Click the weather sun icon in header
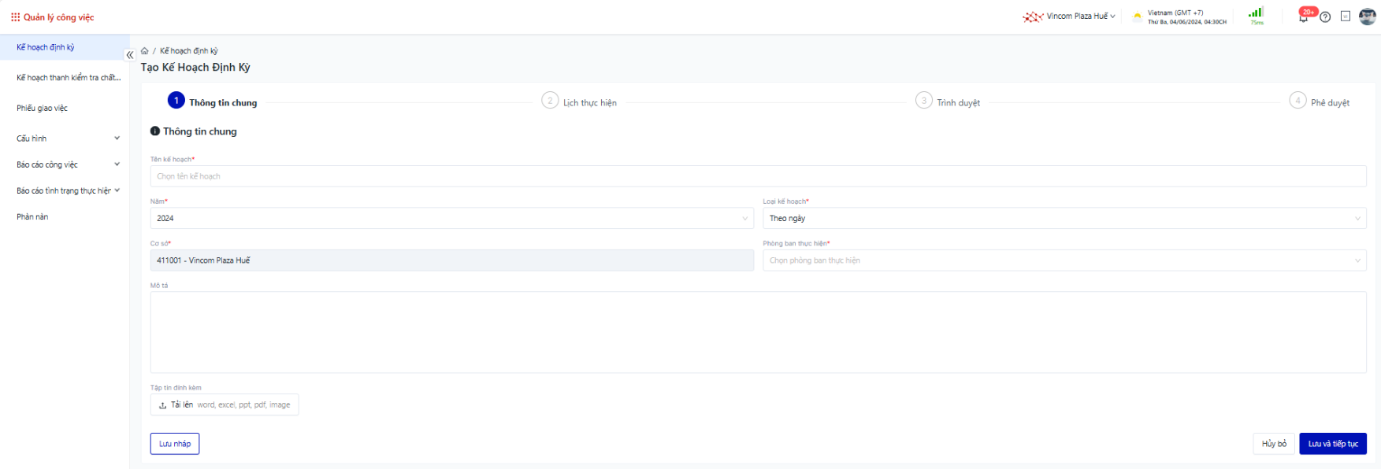The width and height of the screenshot is (1381, 469). coord(1137,17)
